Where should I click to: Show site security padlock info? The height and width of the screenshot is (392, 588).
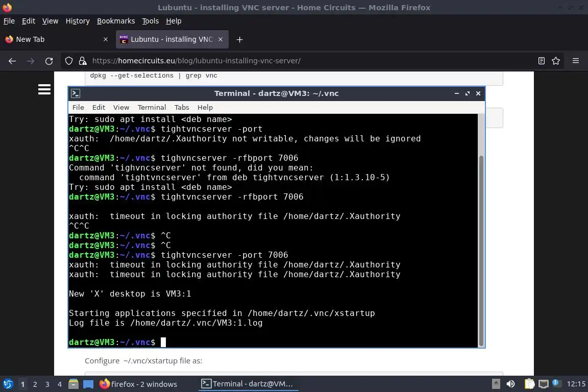83,61
